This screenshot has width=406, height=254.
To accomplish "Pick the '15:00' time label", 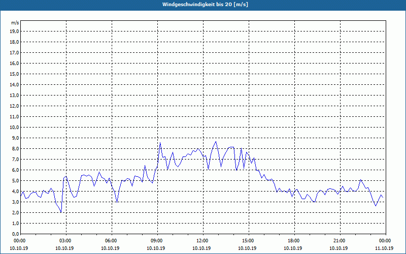I will pos(247,241).
